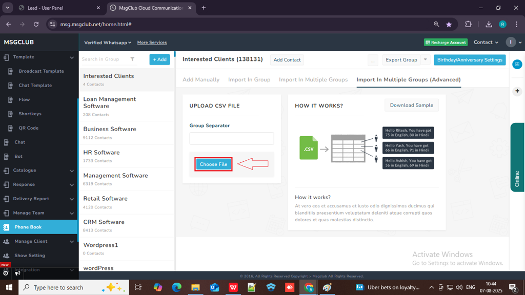Expand the Response sidebar section
The width and height of the screenshot is (525, 295).
39,184
